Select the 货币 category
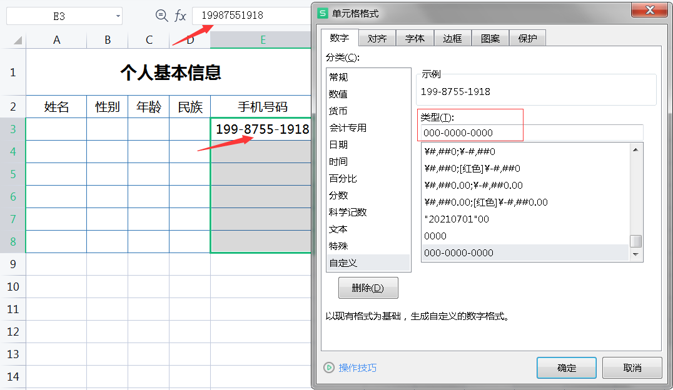The image size is (673, 390). click(x=368, y=111)
